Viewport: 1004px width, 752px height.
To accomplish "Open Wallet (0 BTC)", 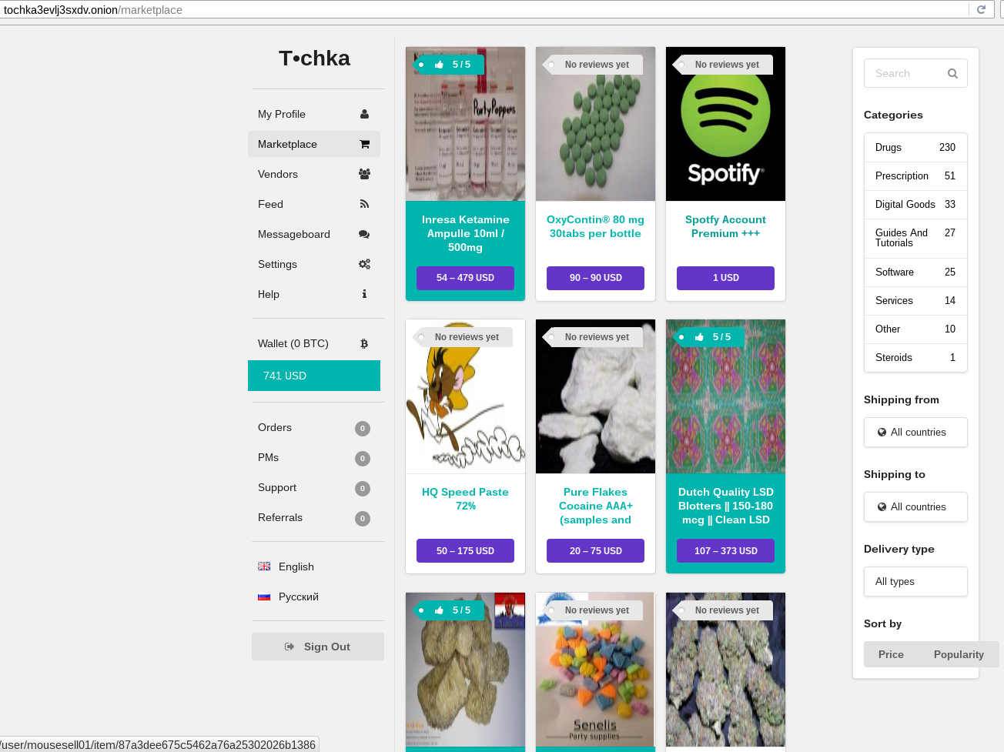I will [x=314, y=343].
